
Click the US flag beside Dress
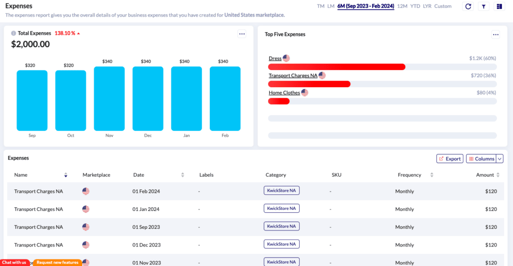[286, 58]
